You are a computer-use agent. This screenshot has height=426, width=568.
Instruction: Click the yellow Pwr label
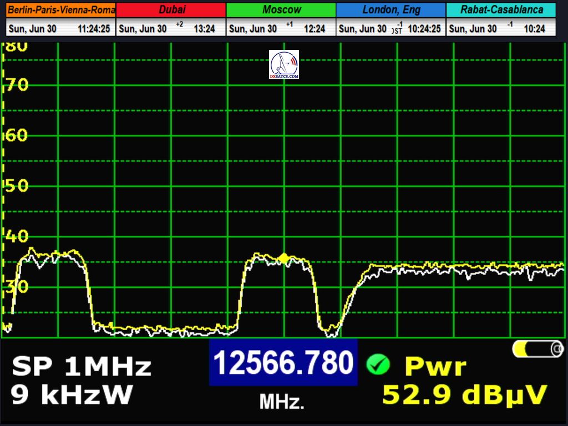435,367
